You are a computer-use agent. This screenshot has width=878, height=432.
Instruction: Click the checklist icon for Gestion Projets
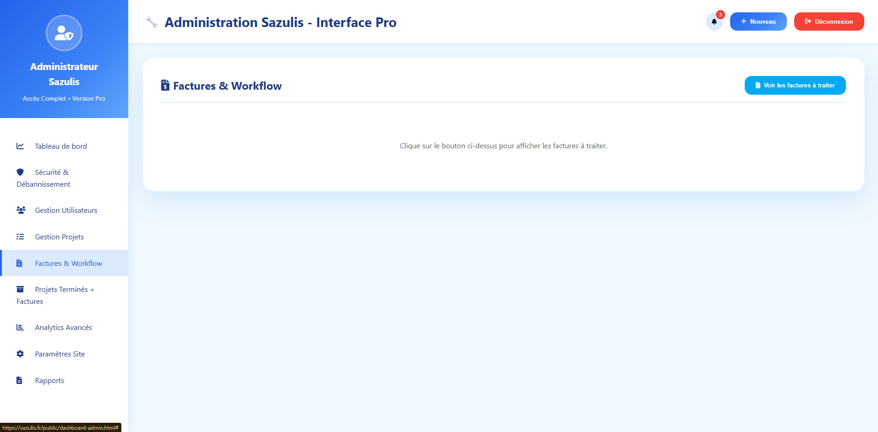20,237
